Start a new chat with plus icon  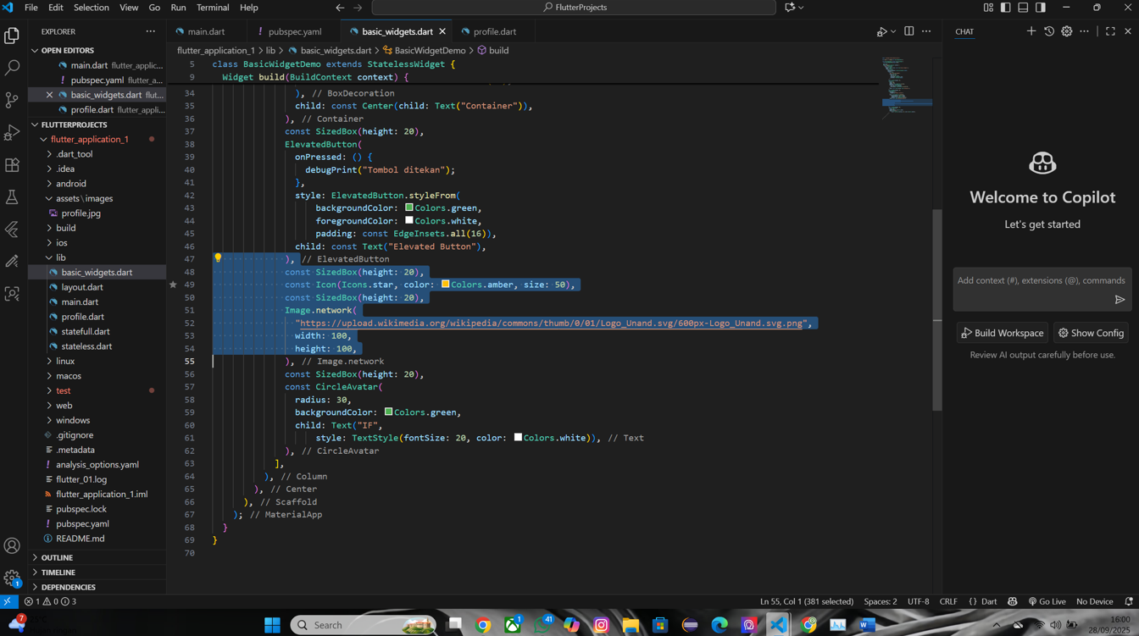pos(1031,31)
